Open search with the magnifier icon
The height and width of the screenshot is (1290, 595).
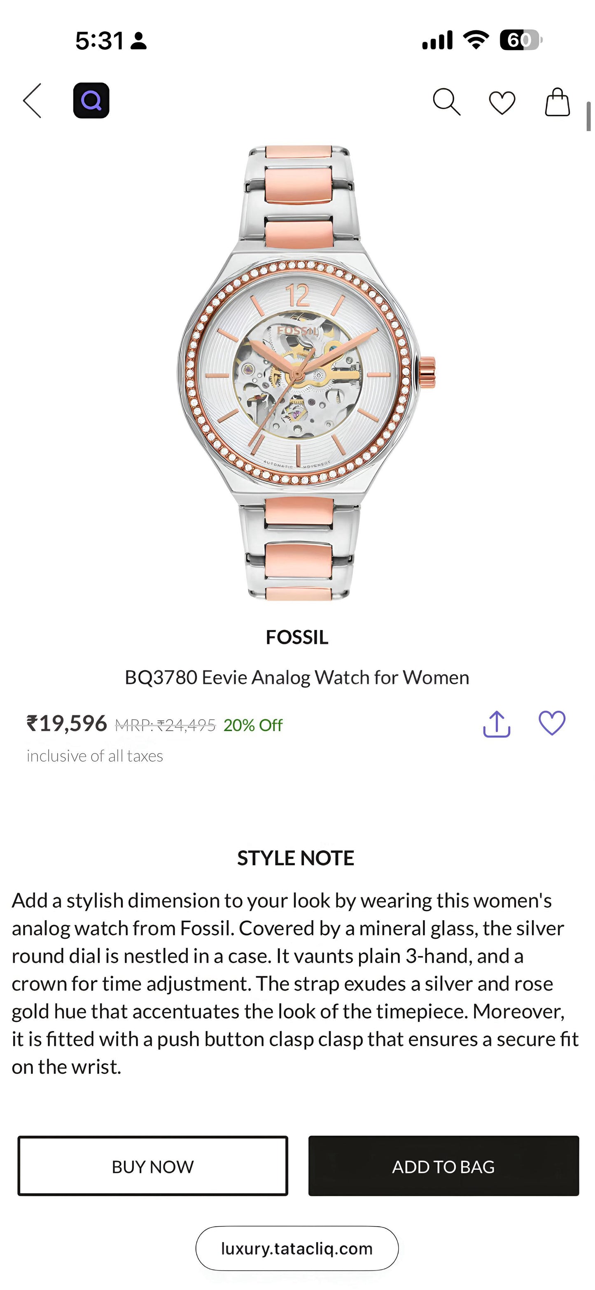pos(446,102)
